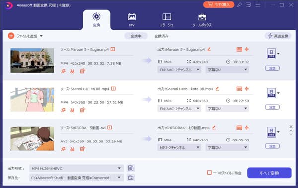298x188 pixels.
Task: Open effect editor for Saenai Hero 08.mp4
Action: click(63, 110)
